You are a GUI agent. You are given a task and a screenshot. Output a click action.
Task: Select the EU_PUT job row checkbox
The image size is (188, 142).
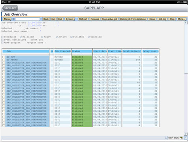point(4,57)
